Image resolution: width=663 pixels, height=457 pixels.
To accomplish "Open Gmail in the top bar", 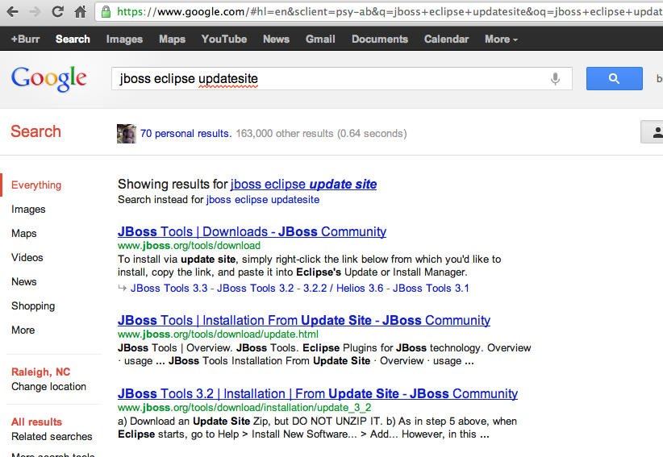I will tap(320, 39).
